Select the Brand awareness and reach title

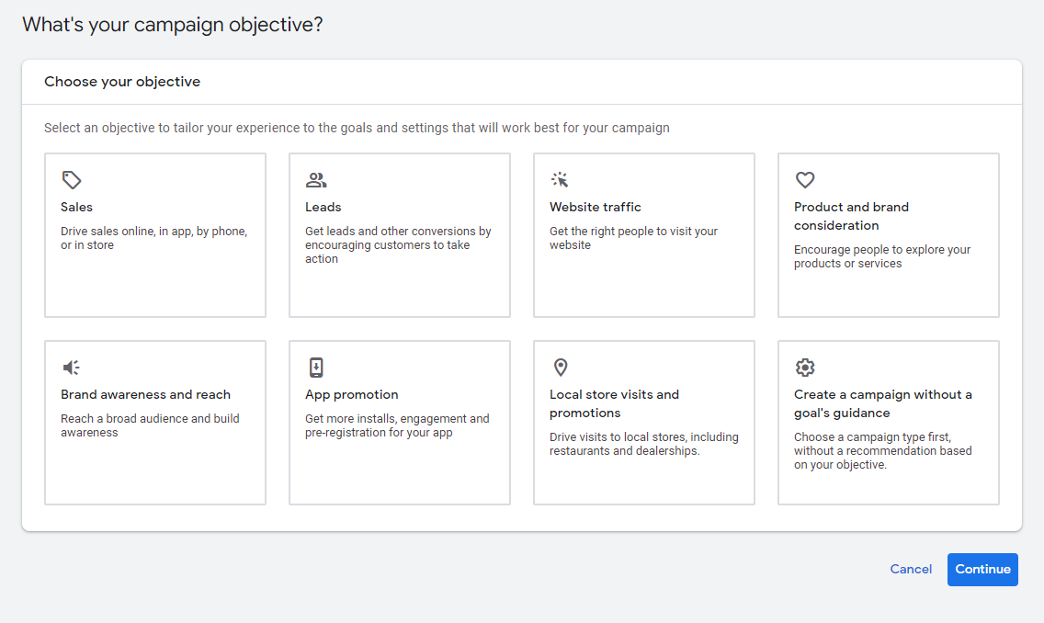point(145,395)
